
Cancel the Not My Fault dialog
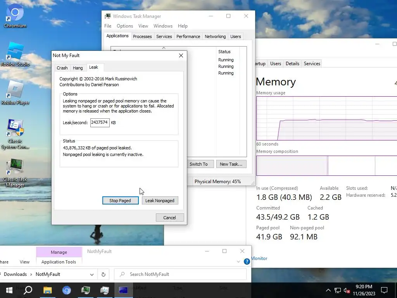point(170,217)
